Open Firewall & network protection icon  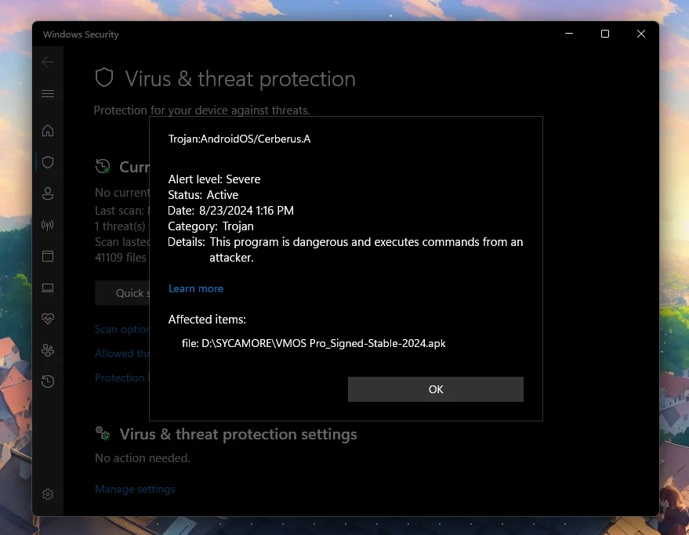(48, 225)
